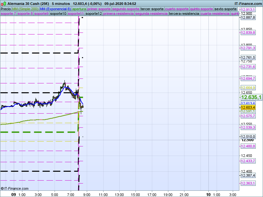Choose the tercer soporte label
This screenshot has height=197, width=263.
152,9
